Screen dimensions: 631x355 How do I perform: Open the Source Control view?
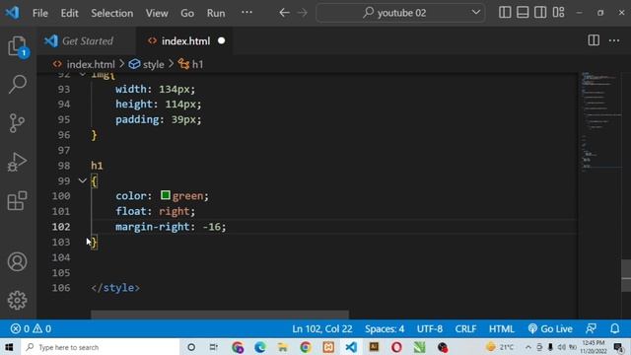pyautogui.click(x=18, y=122)
